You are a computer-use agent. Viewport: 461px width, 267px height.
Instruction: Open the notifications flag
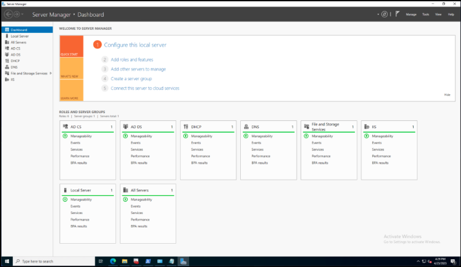pyautogui.click(x=398, y=14)
